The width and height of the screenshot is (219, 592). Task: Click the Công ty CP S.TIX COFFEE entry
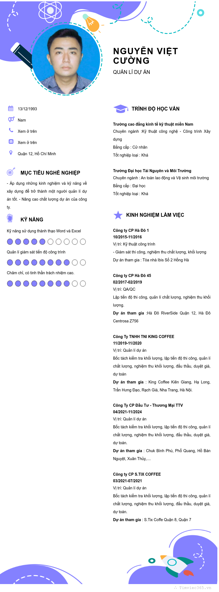coord(137,474)
